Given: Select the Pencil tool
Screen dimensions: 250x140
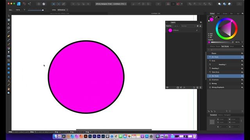Looking at the screenshot, I should tap(9, 40).
